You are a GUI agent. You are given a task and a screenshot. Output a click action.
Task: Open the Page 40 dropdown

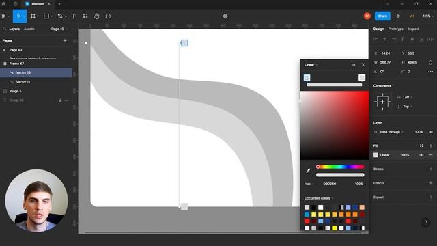pos(59,29)
